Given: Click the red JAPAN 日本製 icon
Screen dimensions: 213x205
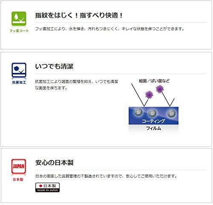Looking at the screenshot, I should [19, 166].
